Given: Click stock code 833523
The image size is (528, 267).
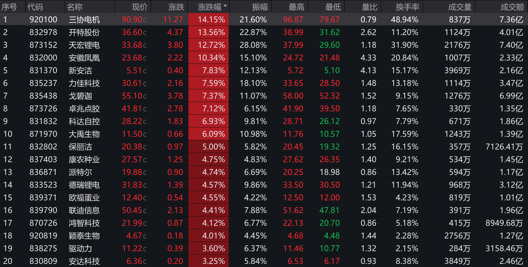Looking at the screenshot, I should pos(43,185).
